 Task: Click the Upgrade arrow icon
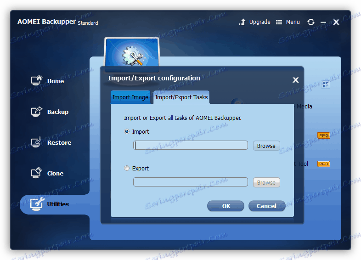pos(243,22)
